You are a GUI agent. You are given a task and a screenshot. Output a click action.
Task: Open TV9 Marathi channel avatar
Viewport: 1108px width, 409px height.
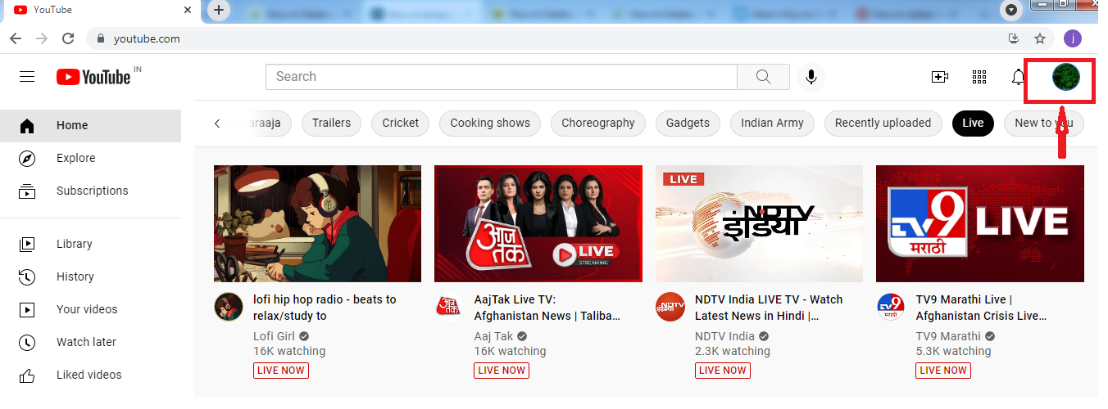pos(891,307)
